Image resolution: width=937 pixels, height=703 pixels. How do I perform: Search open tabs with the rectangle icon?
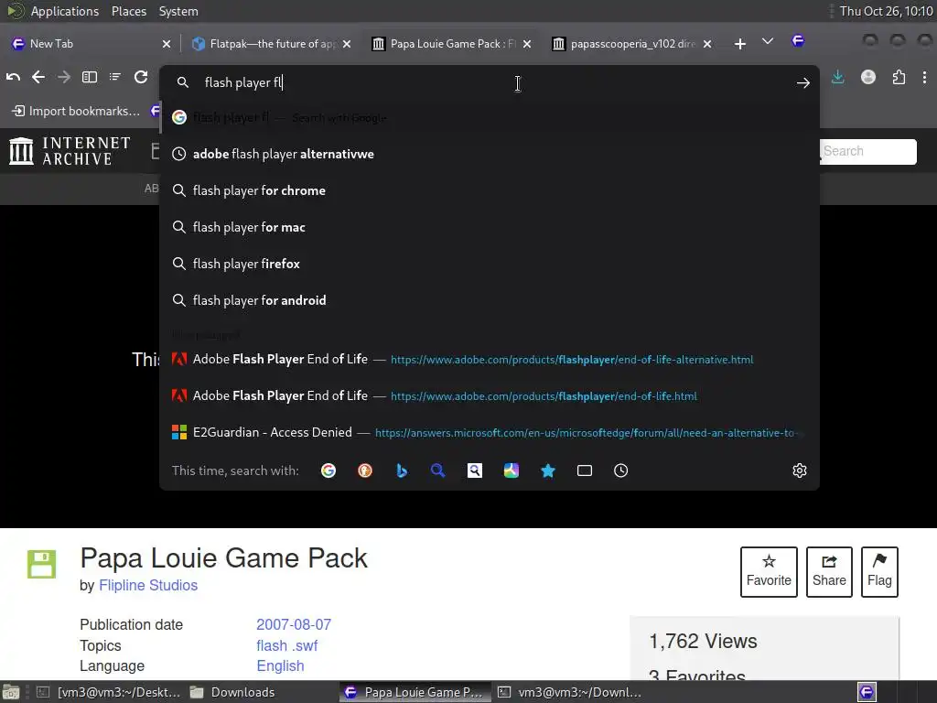[585, 470]
